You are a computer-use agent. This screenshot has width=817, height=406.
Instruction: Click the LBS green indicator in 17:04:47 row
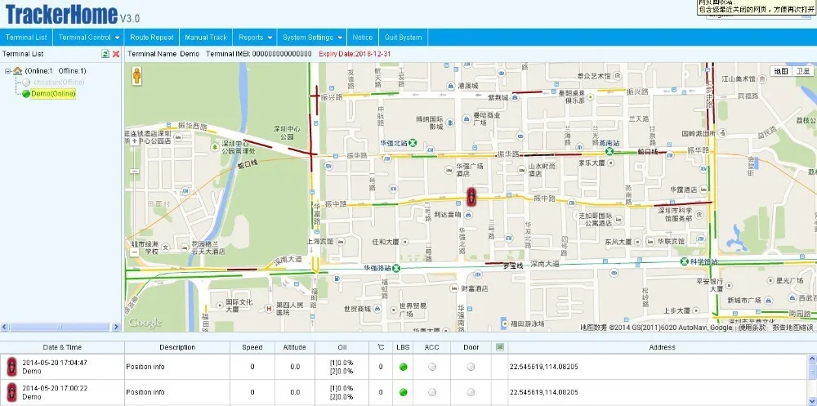click(403, 367)
